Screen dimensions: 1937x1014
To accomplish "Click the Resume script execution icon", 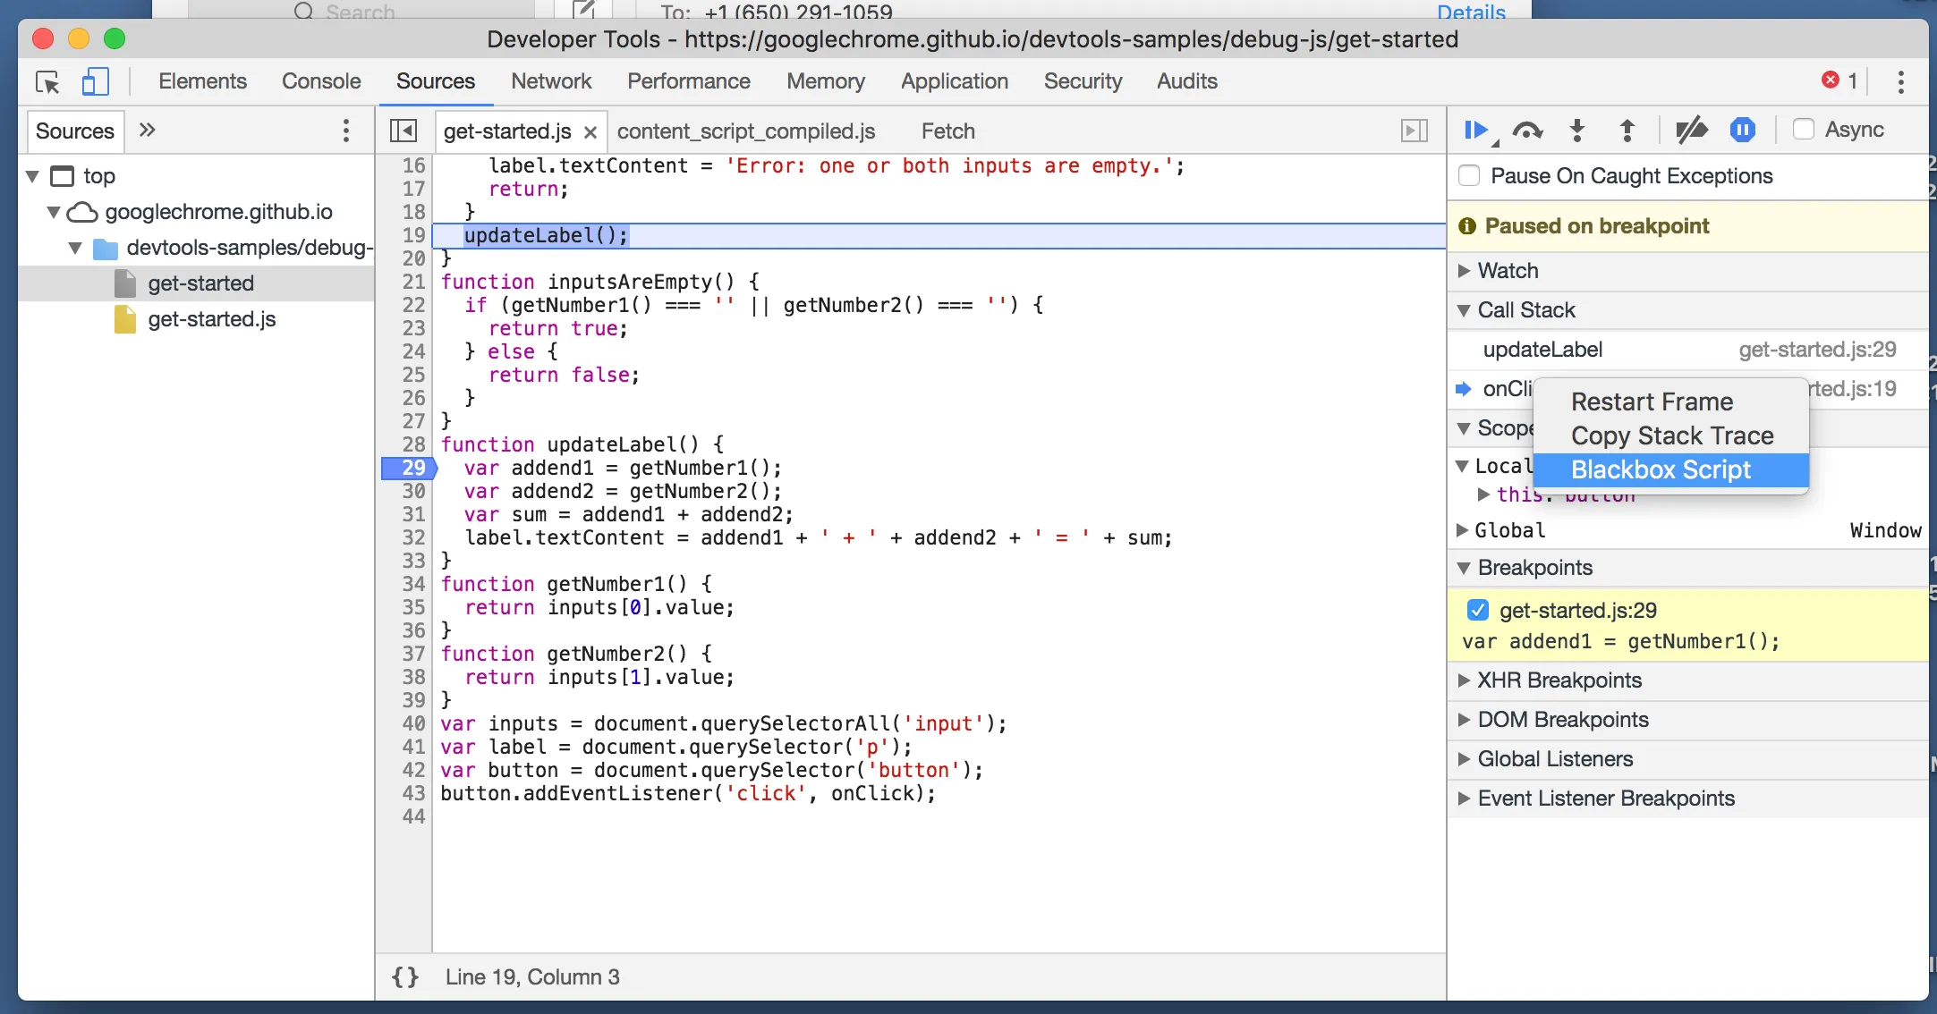I will (1476, 131).
